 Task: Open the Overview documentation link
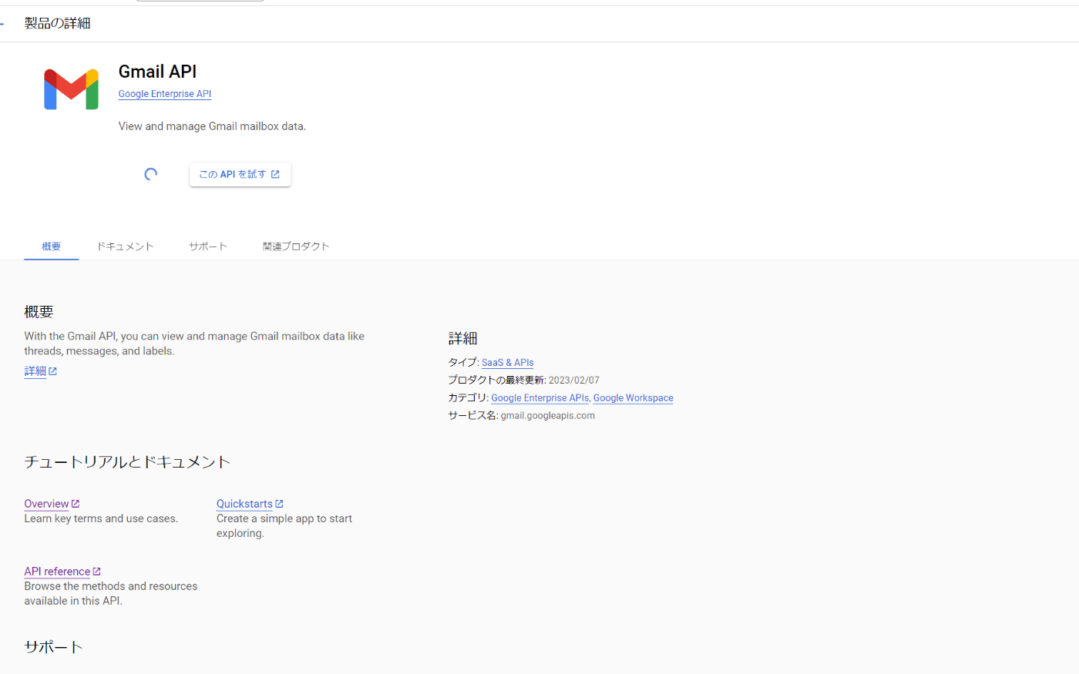(46, 504)
